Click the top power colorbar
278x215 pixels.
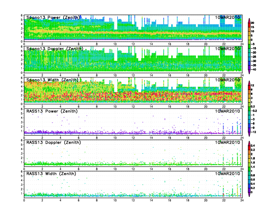point(249,46)
